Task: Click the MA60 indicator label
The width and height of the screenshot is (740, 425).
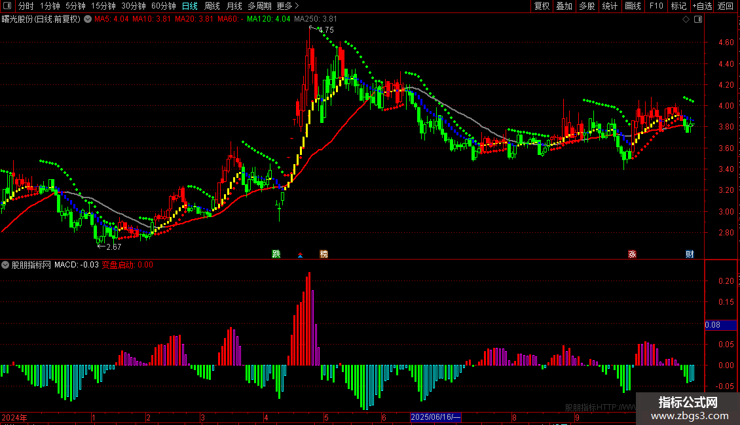Action: coord(231,20)
